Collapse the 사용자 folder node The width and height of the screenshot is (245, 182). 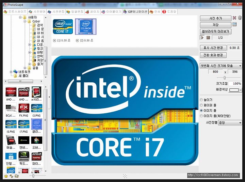(x=20, y=17)
